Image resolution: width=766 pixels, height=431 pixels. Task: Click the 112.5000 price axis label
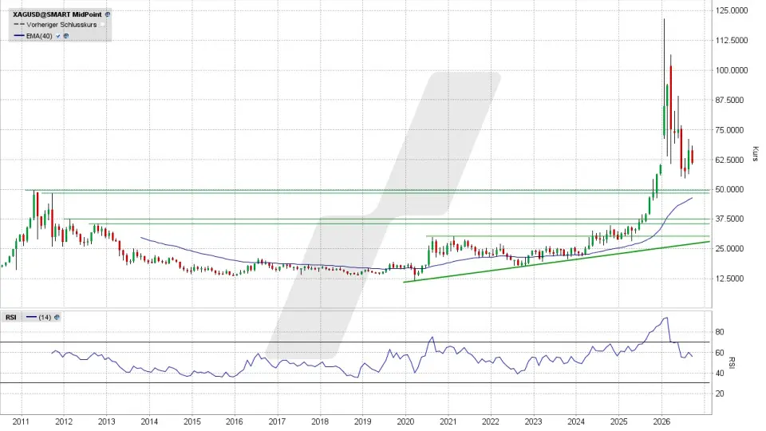(x=732, y=40)
